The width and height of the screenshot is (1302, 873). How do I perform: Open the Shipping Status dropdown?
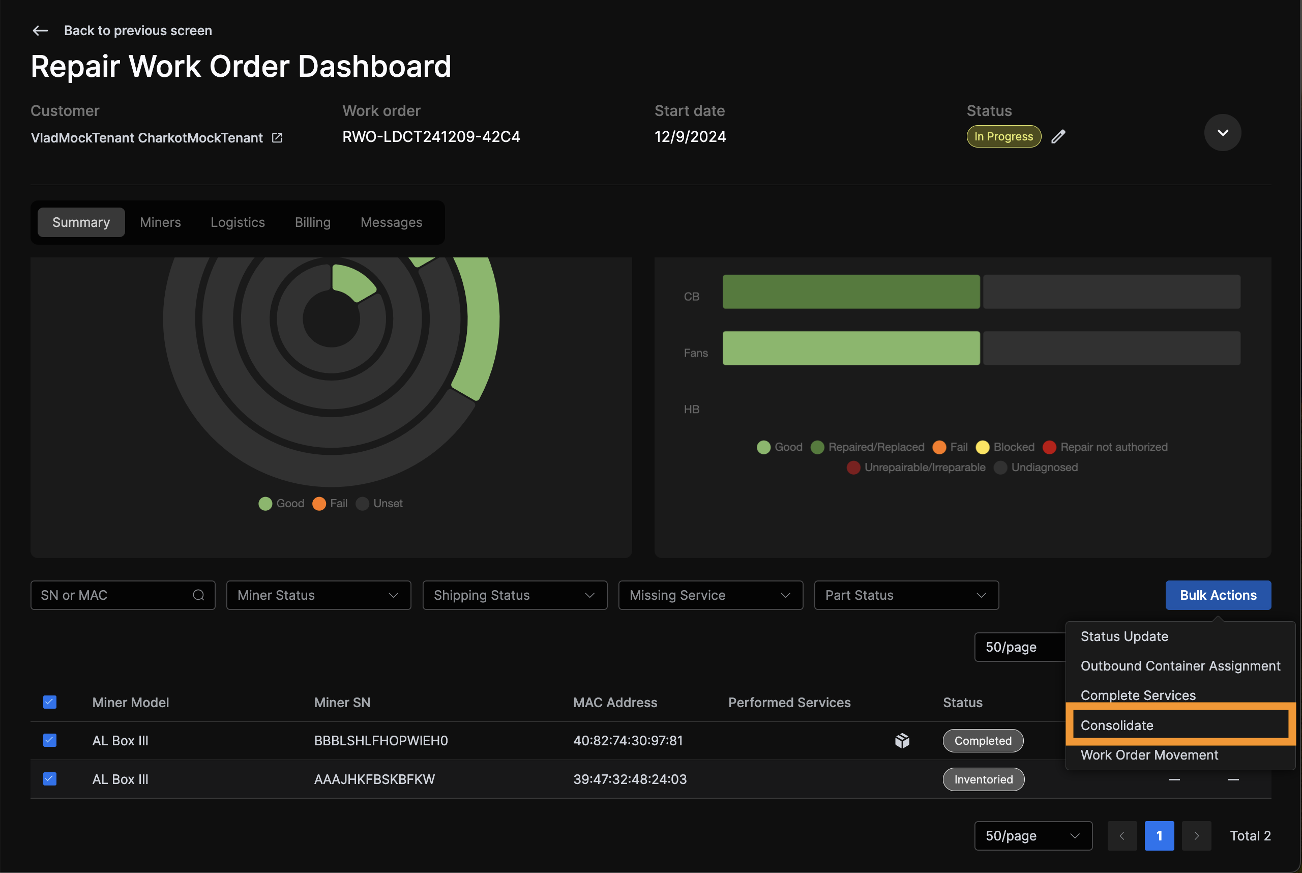514,595
